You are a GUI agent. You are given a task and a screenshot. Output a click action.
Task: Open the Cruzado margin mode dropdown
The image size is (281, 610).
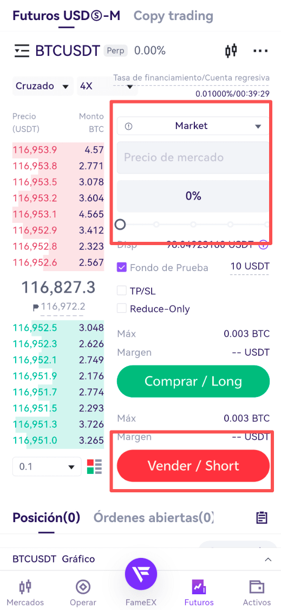43,86
